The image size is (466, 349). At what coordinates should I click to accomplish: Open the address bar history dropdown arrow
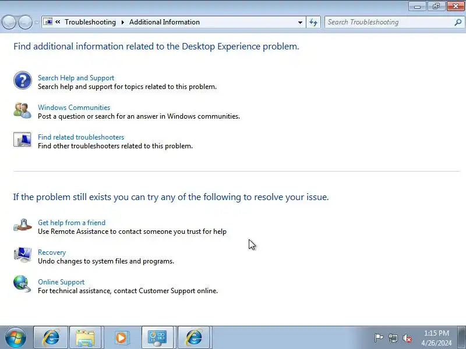click(300, 22)
